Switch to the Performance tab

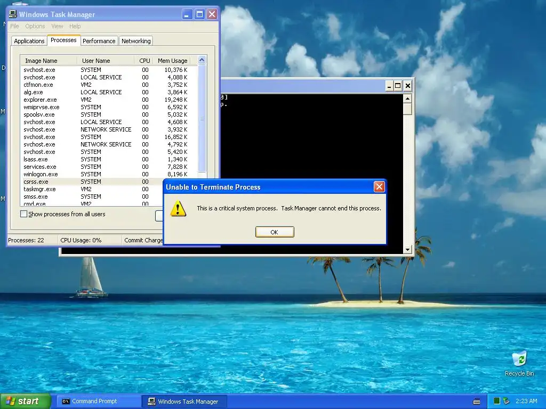(x=99, y=41)
